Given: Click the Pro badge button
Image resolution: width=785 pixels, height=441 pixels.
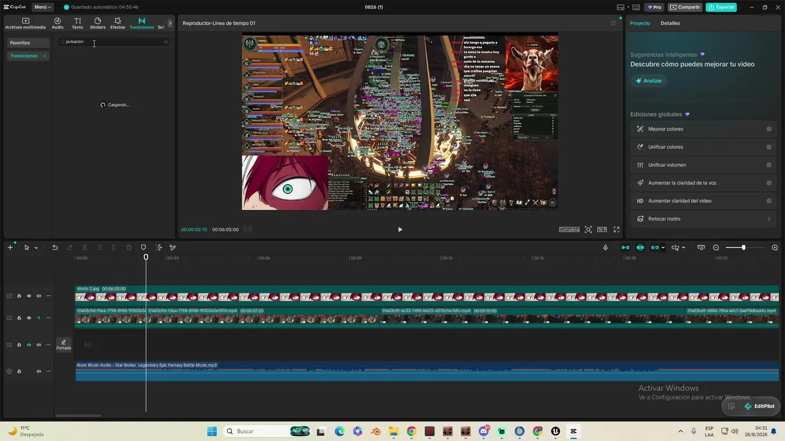Looking at the screenshot, I should pos(654,7).
